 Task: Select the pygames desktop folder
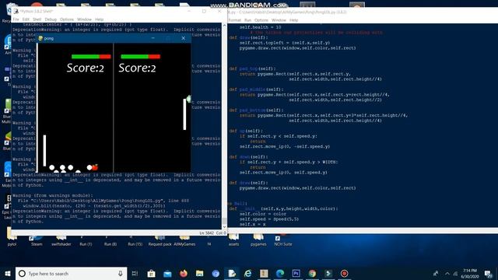(258, 240)
